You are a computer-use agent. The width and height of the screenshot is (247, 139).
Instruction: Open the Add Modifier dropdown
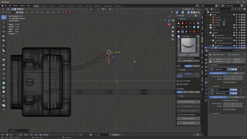pos(227,65)
